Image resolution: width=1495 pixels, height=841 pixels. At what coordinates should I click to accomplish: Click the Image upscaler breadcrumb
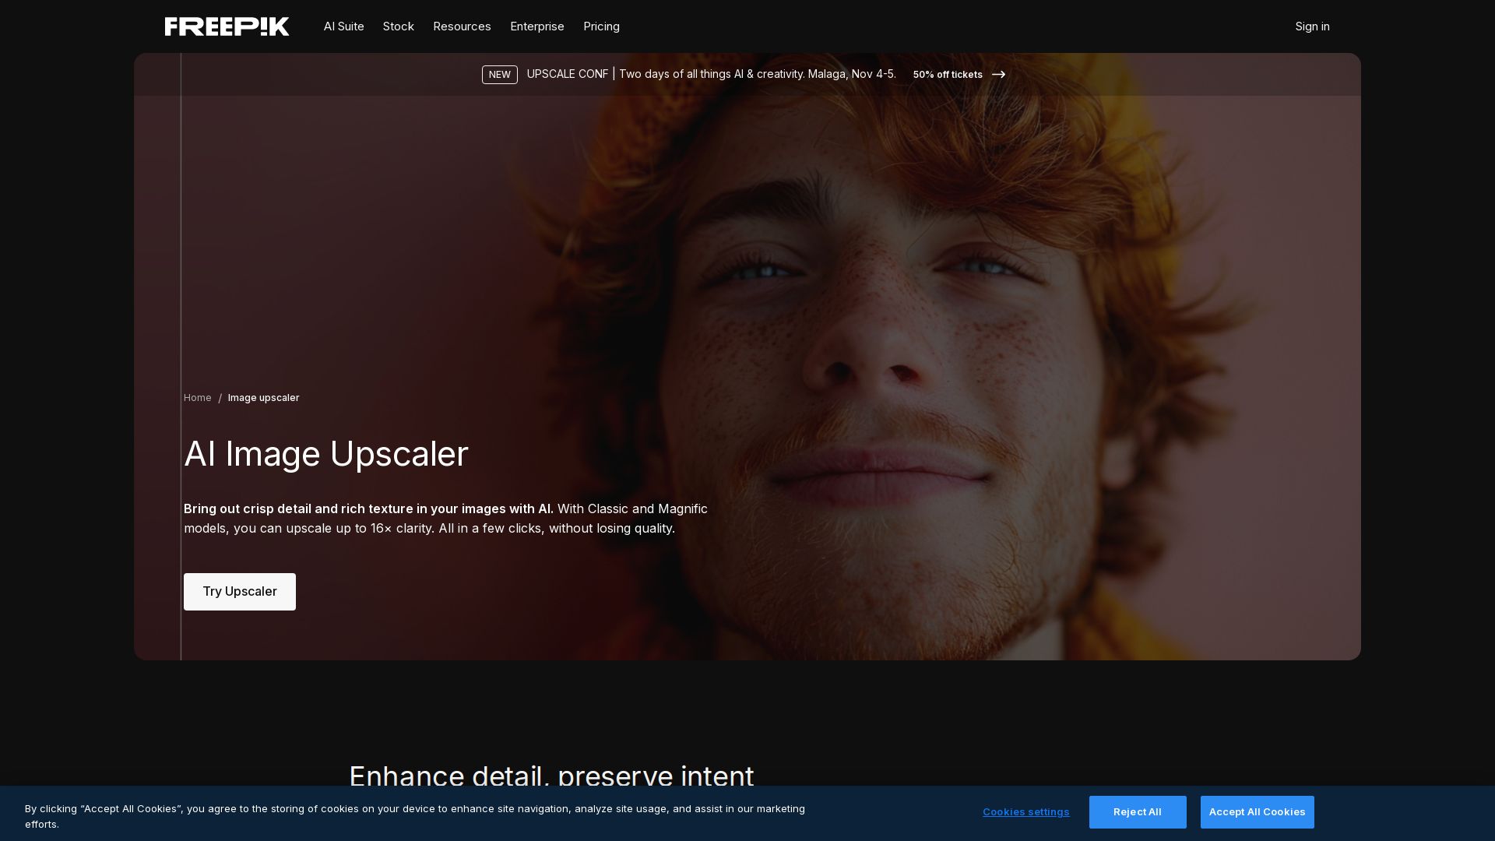263,397
